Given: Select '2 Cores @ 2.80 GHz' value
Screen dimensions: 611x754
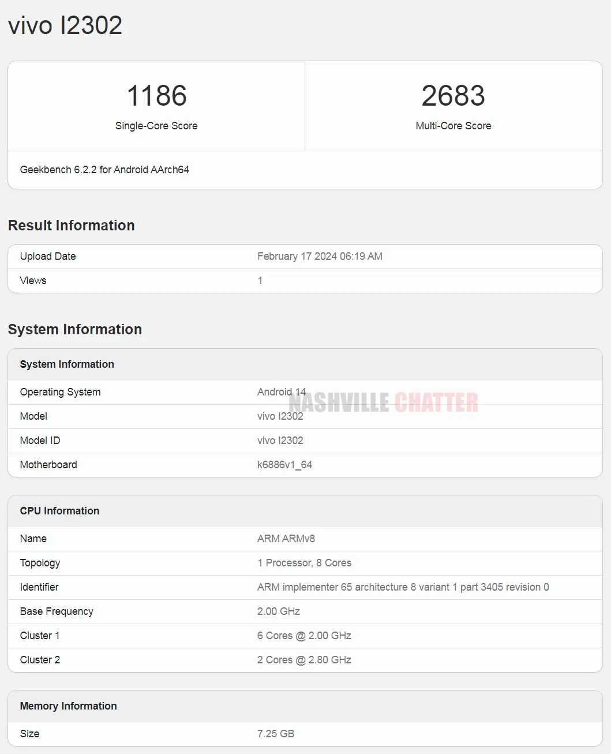Looking at the screenshot, I should [304, 660].
